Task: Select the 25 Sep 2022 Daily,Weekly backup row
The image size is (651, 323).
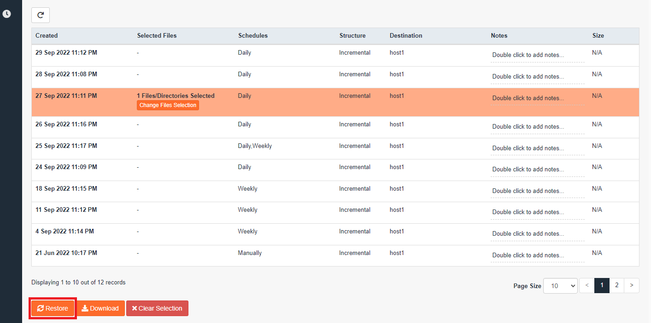Action: pyautogui.click(x=66, y=146)
